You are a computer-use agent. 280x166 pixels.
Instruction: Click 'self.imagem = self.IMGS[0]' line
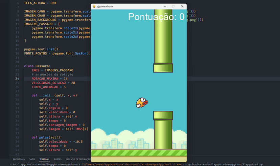click(x=64, y=129)
